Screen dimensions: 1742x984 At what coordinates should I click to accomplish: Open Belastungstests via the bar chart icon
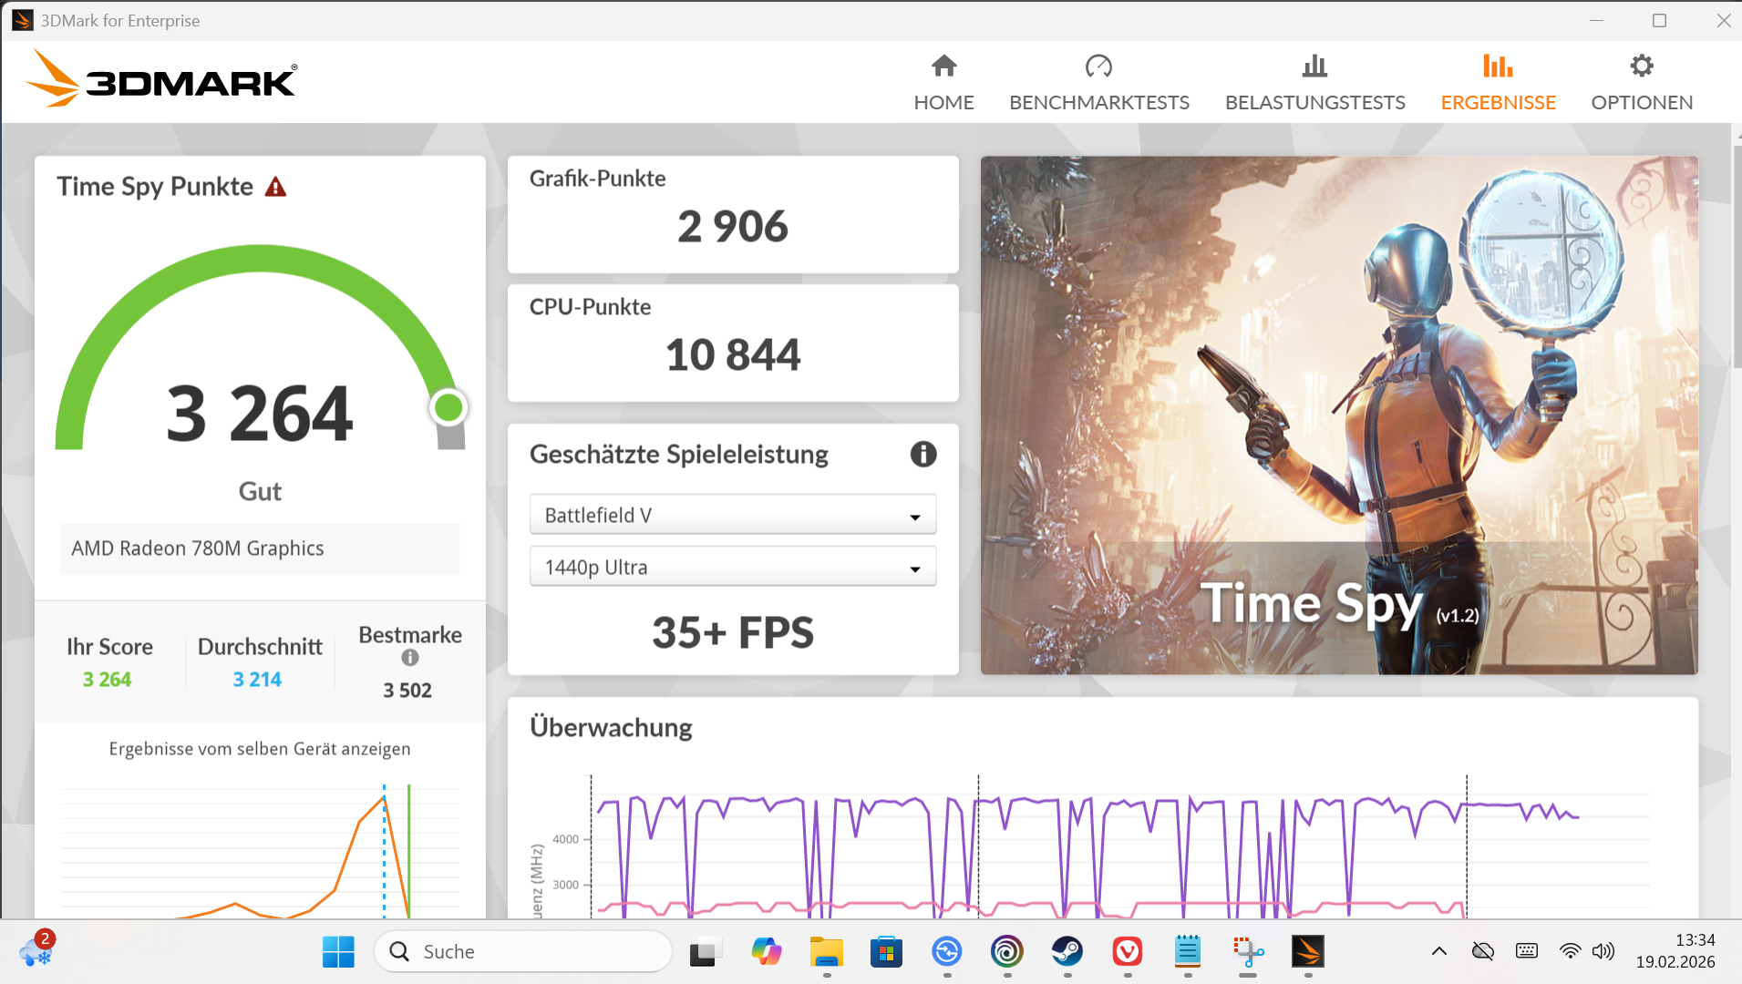coord(1314,67)
